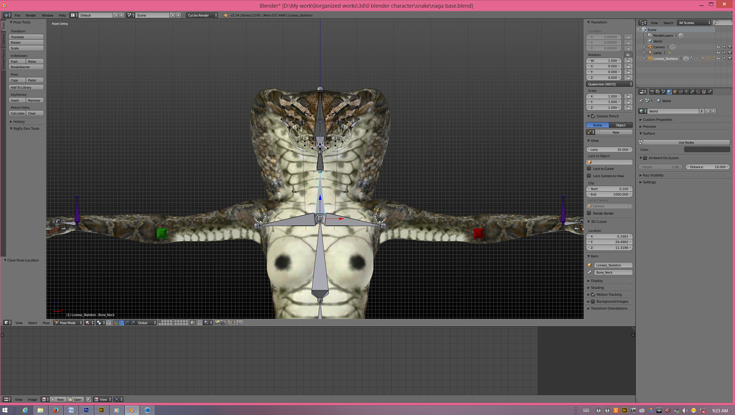Click the Add To Library button
Image resolution: width=735 pixels, height=415 pixels.
[26, 87]
